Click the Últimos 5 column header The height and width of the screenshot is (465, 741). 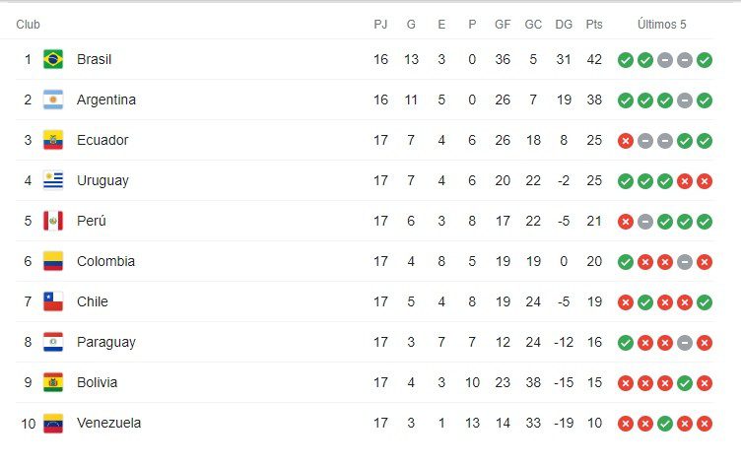pyautogui.click(x=661, y=24)
